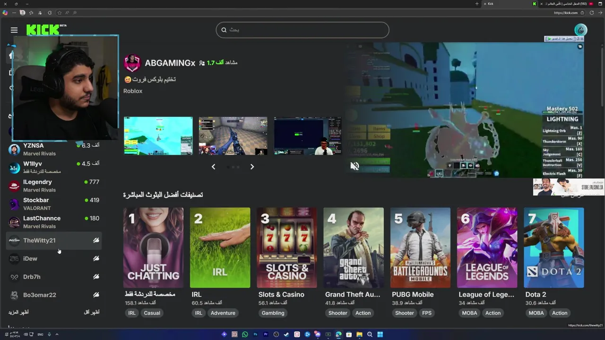Image resolution: width=605 pixels, height=340 pixels.
Task: Open a new browser tab
Action: [477, 4]
